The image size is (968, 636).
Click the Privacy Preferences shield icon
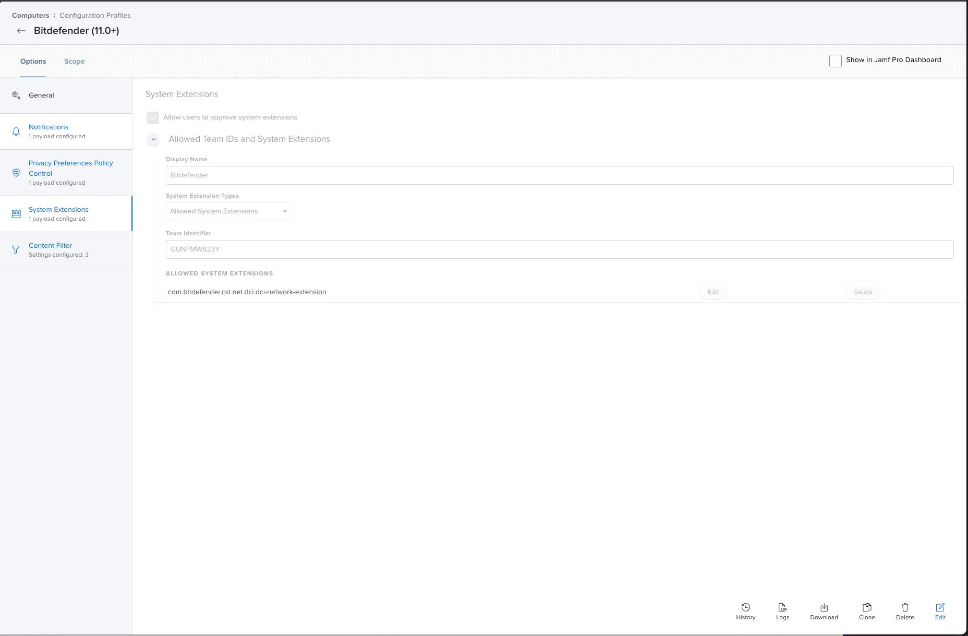click(16, 173)
